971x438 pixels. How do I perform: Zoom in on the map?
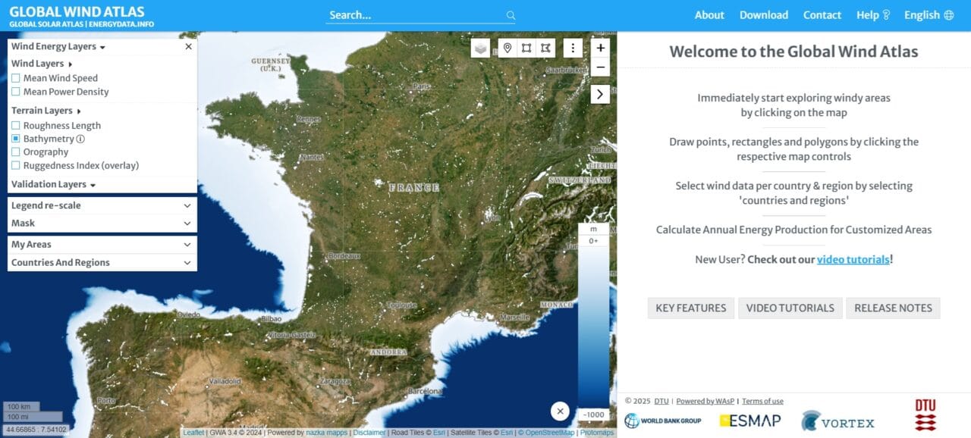[x=600, y=48]
